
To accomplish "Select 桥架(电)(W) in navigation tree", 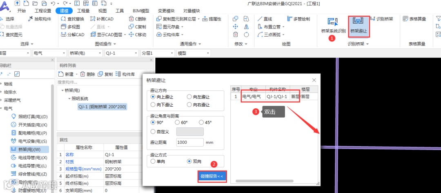I will (x=29, y=149).
